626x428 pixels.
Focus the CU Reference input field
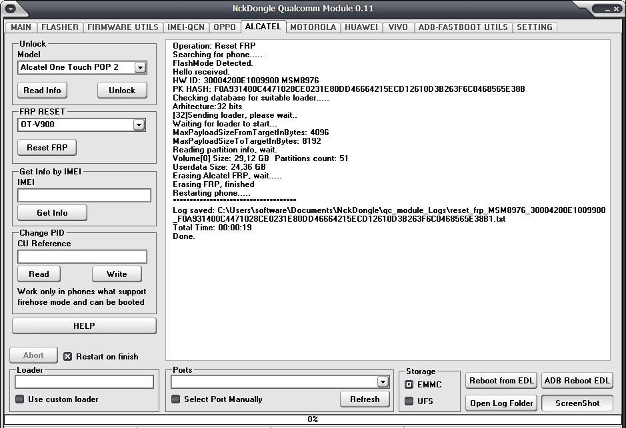point(82,257)
